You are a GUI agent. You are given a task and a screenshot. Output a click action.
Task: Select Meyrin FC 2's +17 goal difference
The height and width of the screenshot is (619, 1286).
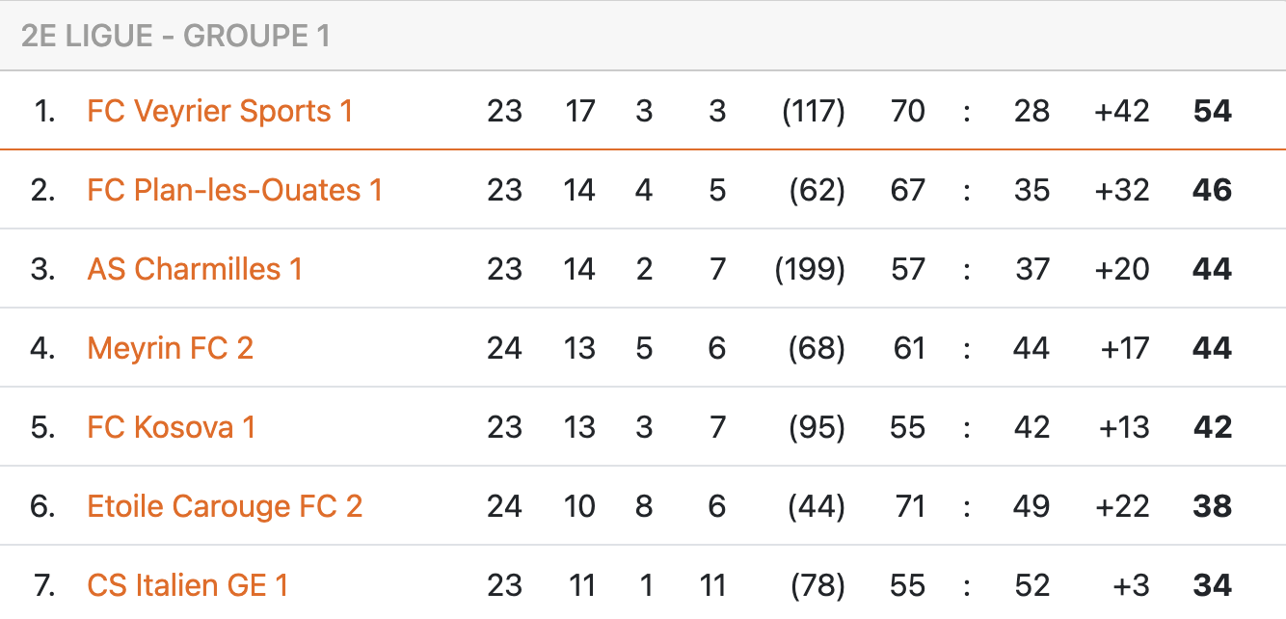point(1125,348)
